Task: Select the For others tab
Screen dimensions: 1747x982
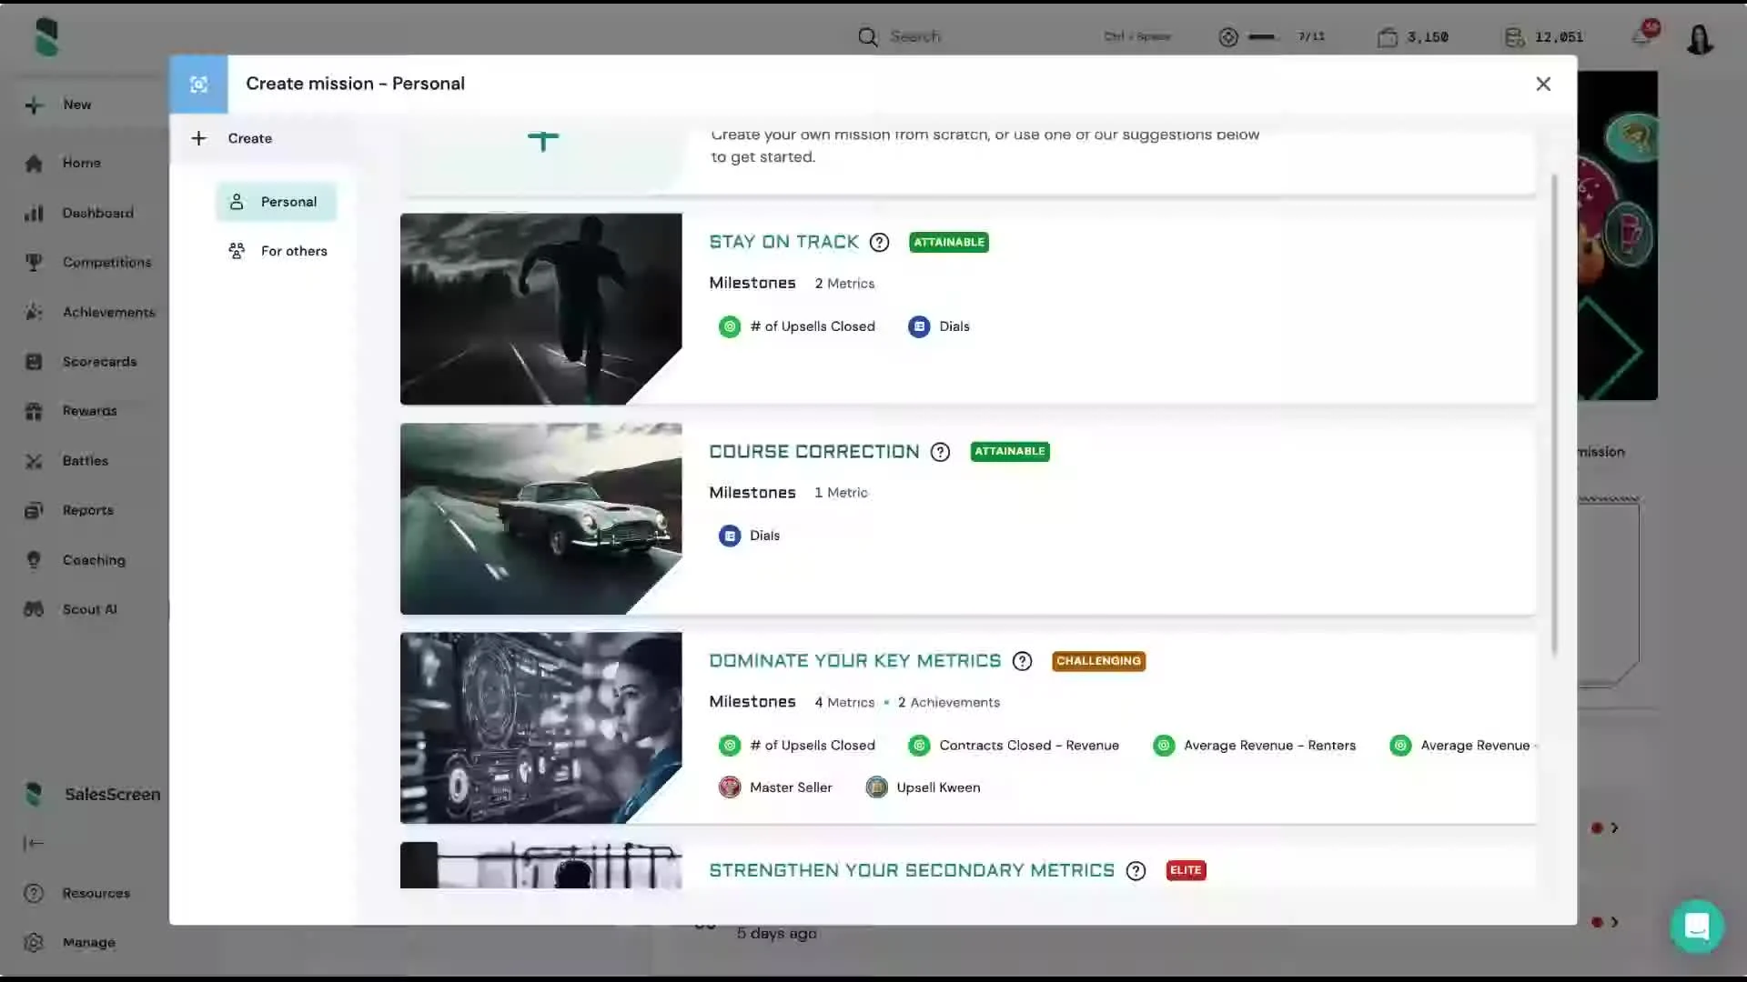Action: point(278,251)
